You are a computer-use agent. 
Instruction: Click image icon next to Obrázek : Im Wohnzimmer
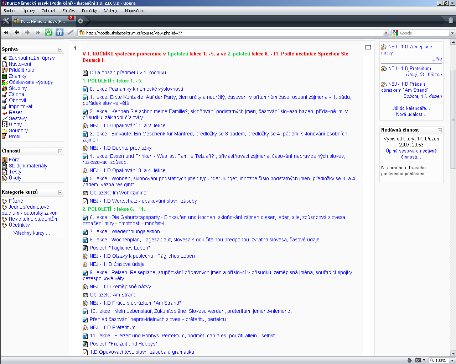click(x=85, y=193)
